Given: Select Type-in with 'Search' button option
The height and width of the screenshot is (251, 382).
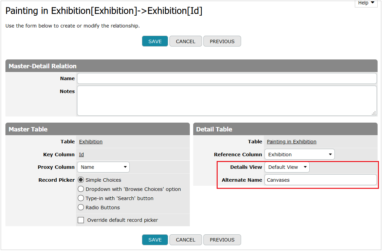Looking at the screenshot, I should tap(80, 198).
